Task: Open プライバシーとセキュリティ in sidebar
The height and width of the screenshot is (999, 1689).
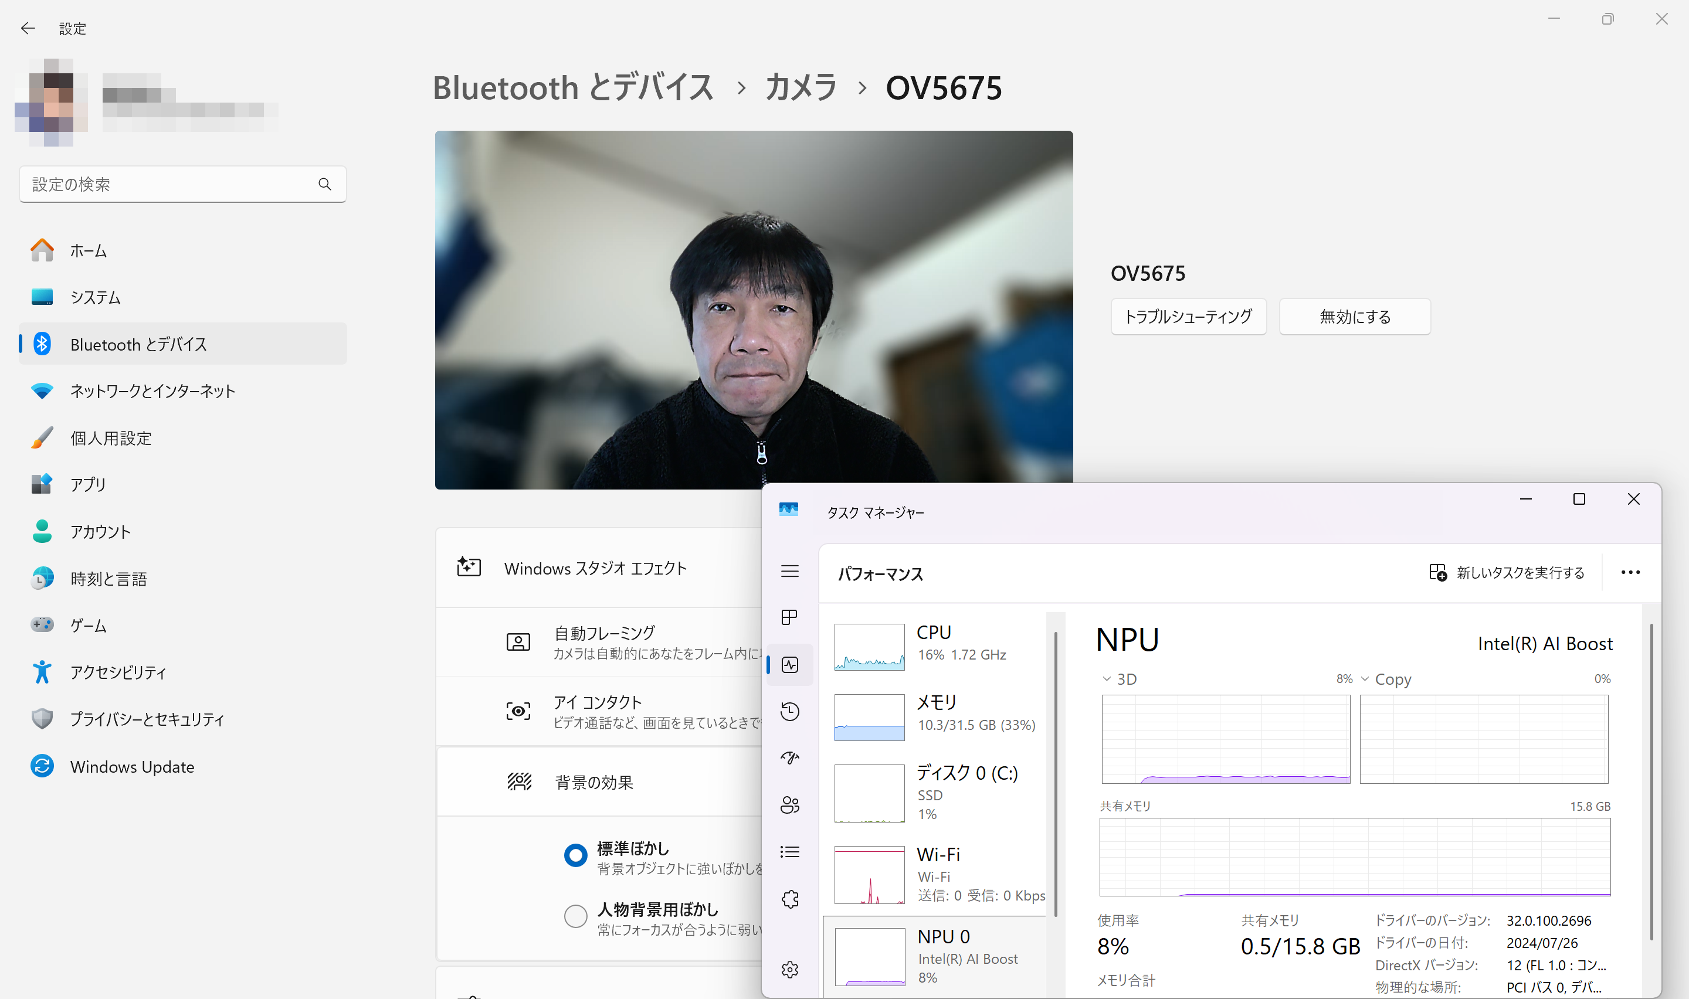Action: click(x=147, y=719)
